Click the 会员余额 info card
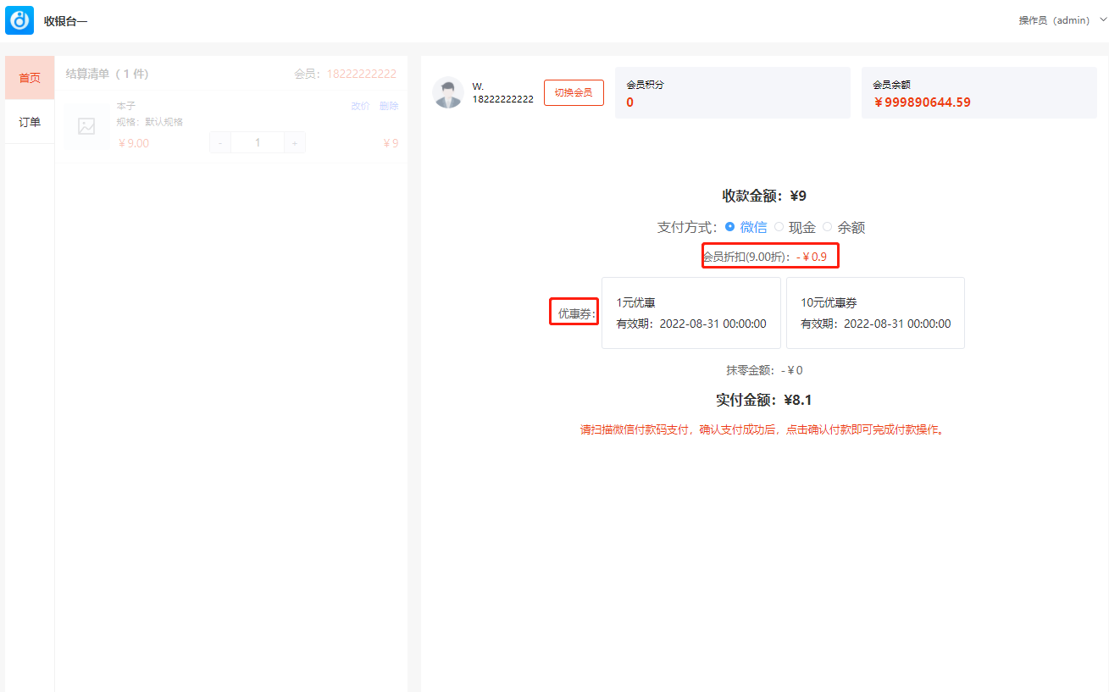Image resolution: width=1109 pixels, height=692 pixels. pos(979,93)
